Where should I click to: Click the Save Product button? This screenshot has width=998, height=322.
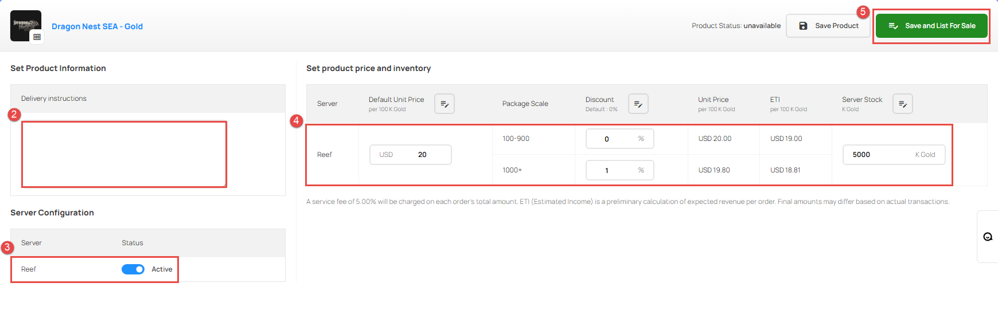[x=828, y=26]
